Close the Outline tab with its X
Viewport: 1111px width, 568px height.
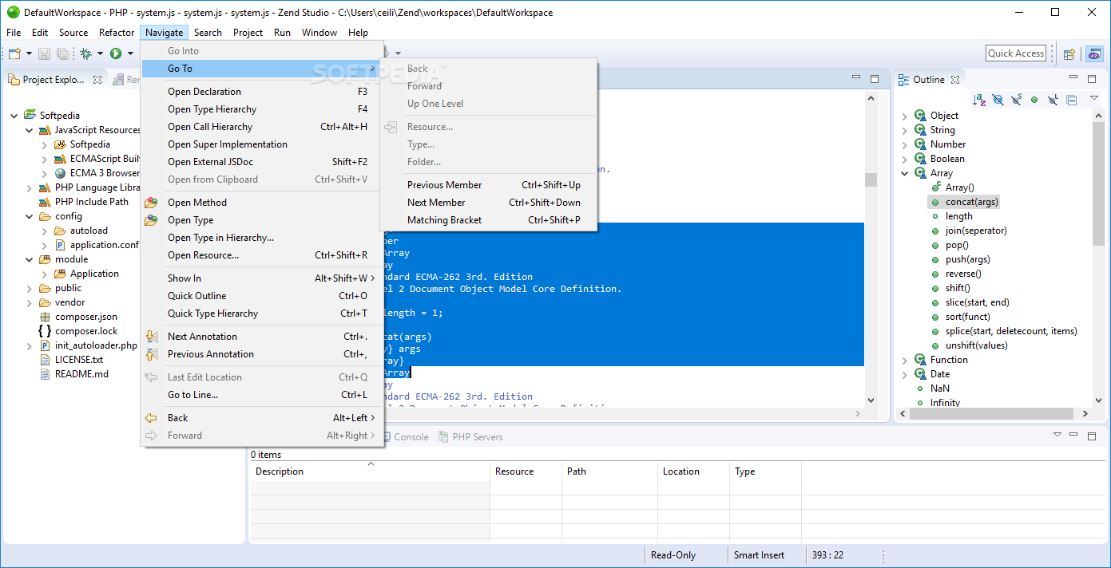(955, 80)
